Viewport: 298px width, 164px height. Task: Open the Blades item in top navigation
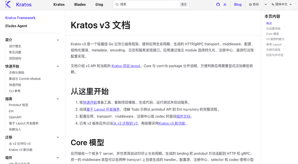coord(80,4)
